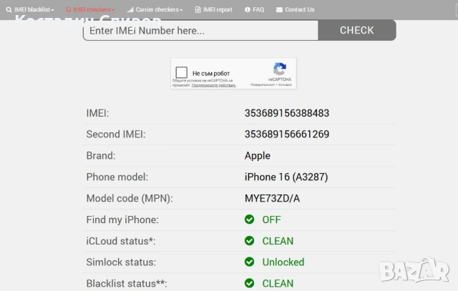Click the info icon beside FAQ
The image size is (458, 291).
click(x=248, y=9)
